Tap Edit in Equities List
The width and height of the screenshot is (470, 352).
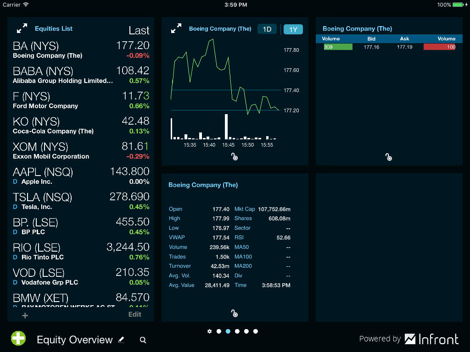135,314
